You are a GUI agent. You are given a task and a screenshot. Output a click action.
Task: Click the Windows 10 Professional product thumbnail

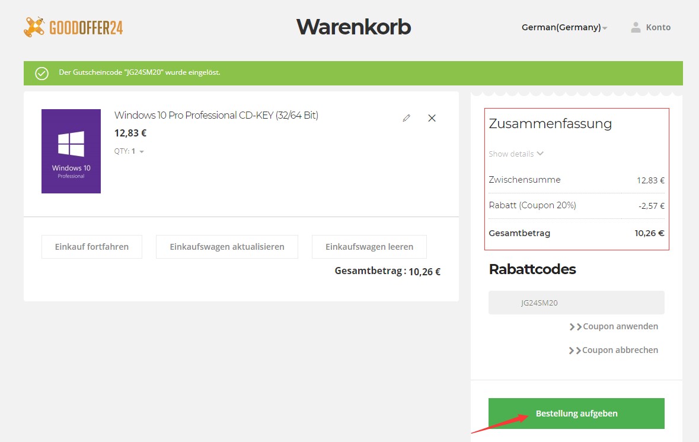click(71, 151)
